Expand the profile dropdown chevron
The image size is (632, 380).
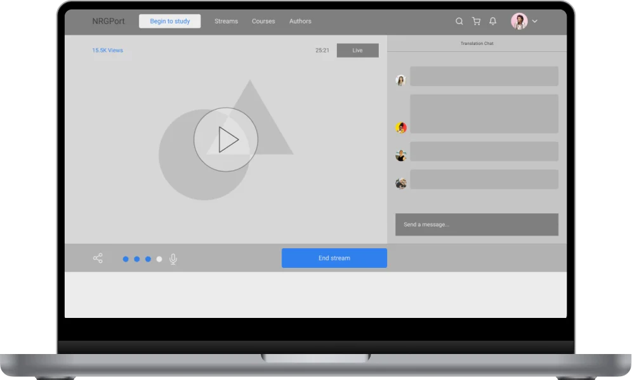(535, 22)
